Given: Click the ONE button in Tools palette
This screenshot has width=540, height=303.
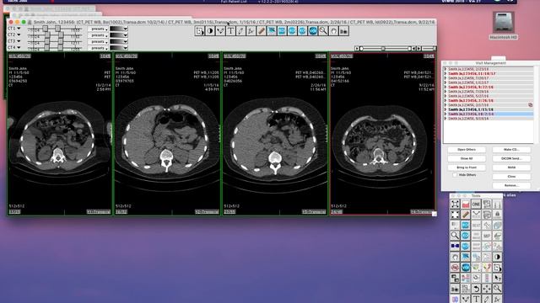Looking at the screenshot, I should [x=476, y=204].
